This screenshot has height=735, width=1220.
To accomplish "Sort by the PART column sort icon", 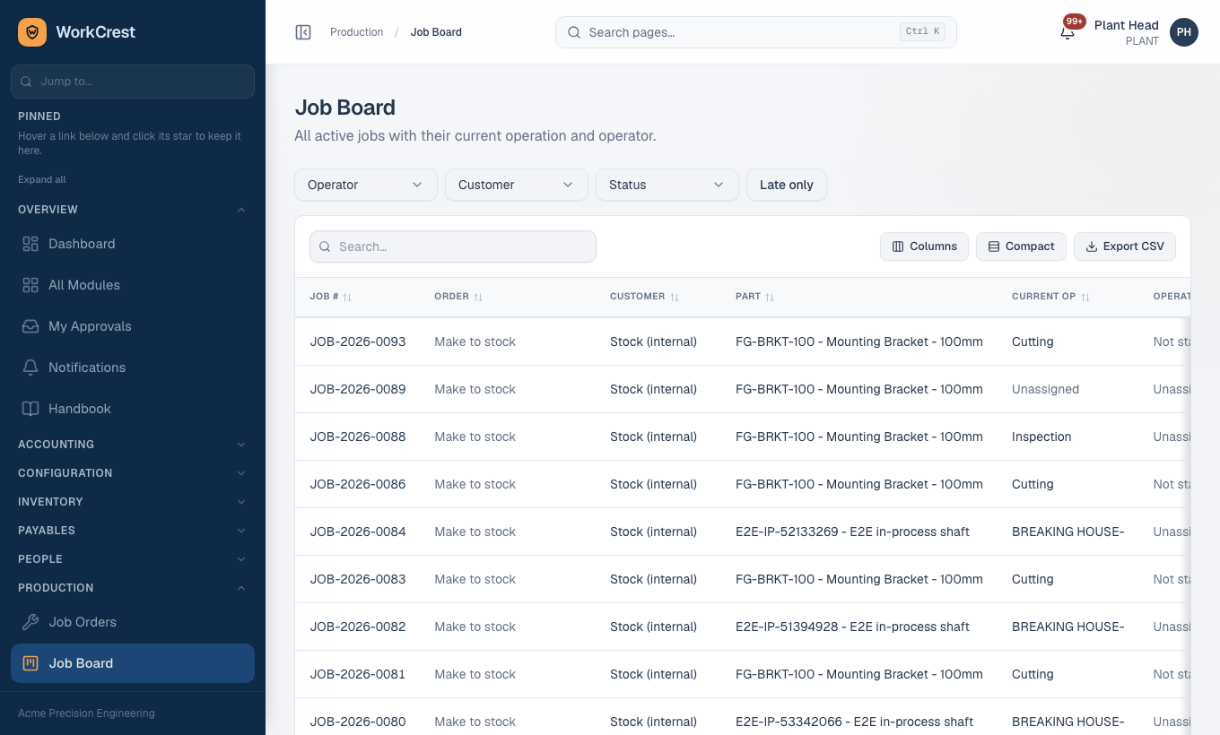I will (x=770, y=297).
